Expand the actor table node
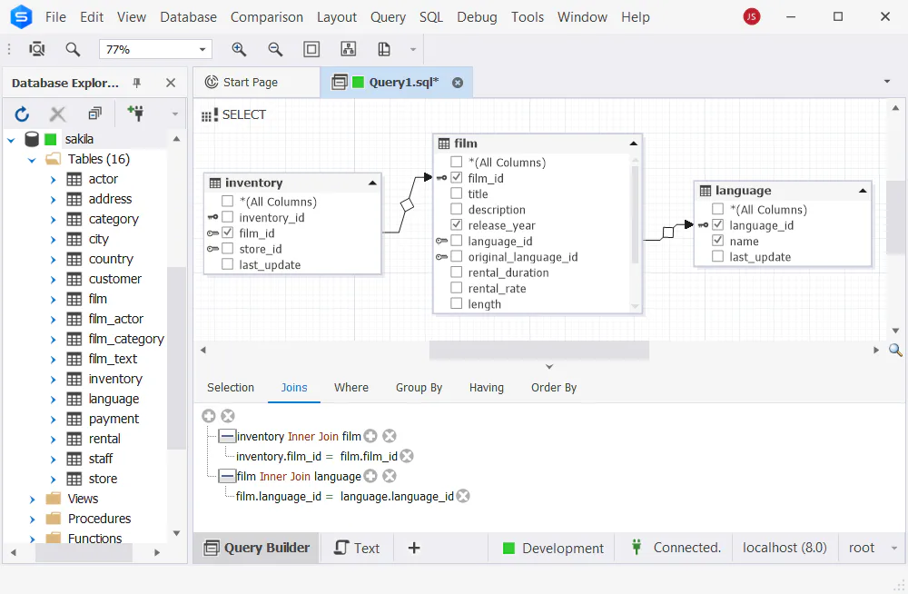Screen dimensions: 908x594 (x=53, y=180)
